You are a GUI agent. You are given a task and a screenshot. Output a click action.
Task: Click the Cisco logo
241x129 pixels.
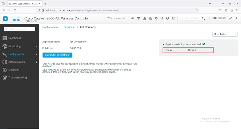pos(16,19)
